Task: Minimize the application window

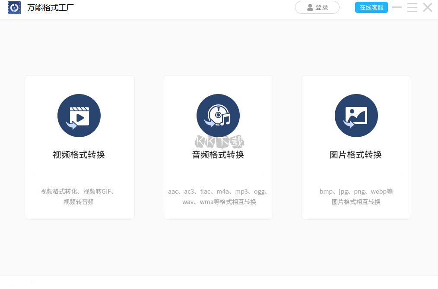Action: click(x=397, y=7)
